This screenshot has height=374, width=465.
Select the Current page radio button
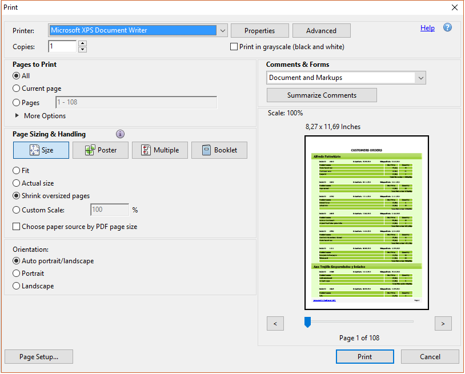pyautogui.click(x=17, y=89)
